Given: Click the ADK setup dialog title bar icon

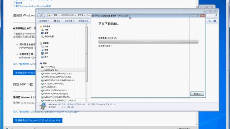Looking at the screenshot, I should point(93,16).
